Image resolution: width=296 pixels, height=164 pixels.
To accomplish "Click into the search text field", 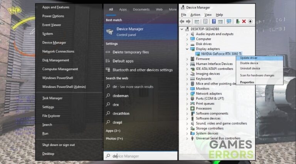I will coord(140,156).
